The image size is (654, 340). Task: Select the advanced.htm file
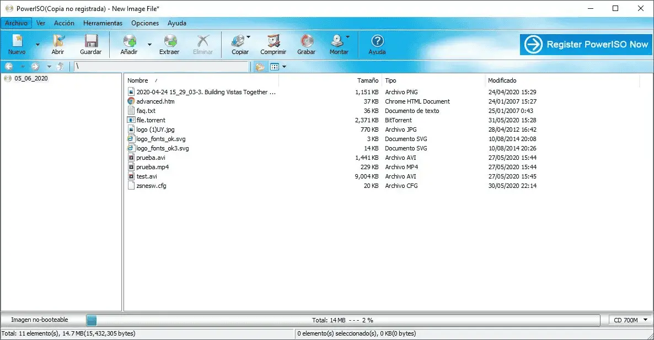coord(156,101)
